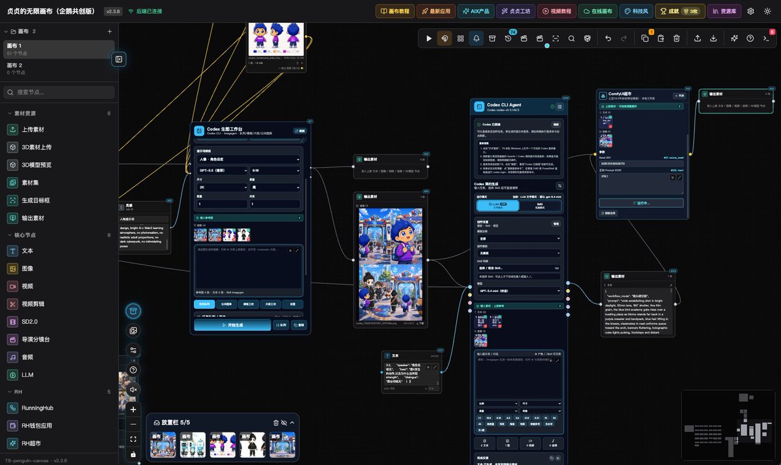781x465 pixels.
Task: Open the 2K size dropdown
Action: click(x=221, y=187)
